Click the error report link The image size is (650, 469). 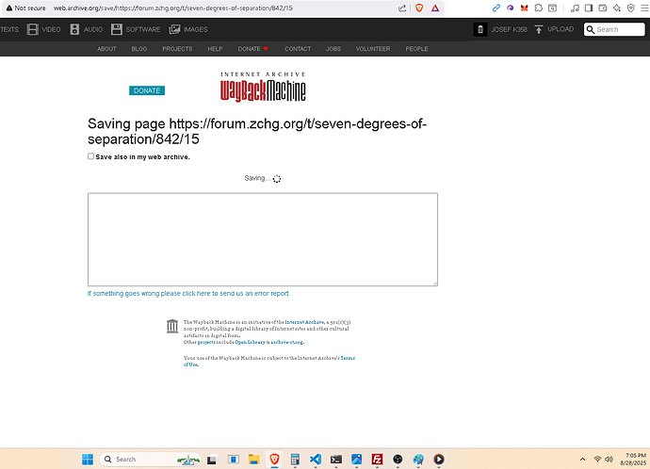click(188, 293)
